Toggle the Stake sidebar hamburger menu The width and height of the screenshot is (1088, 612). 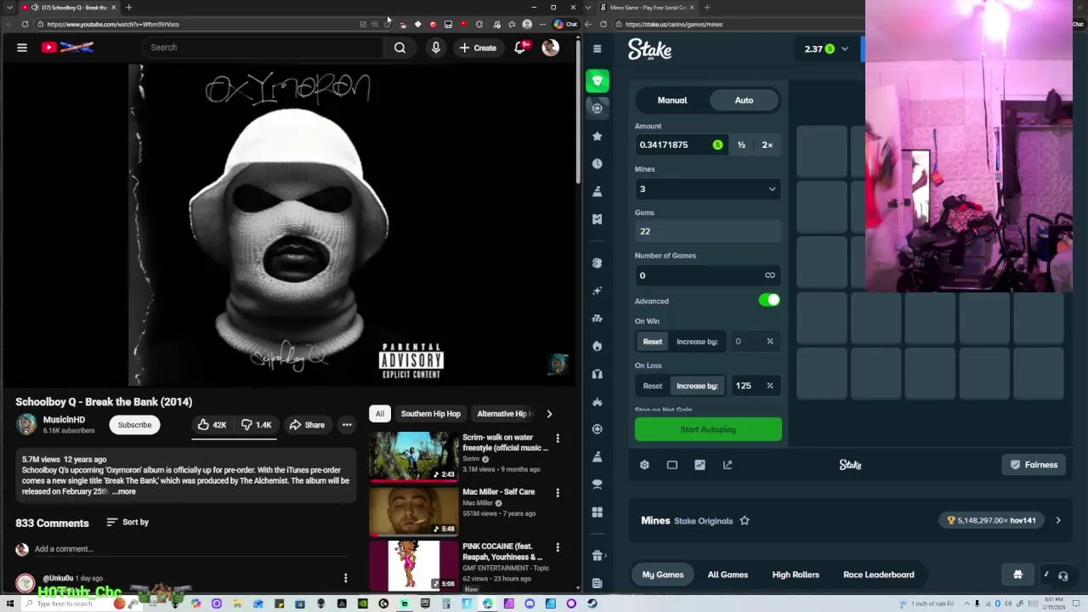[x=598, y=48]
